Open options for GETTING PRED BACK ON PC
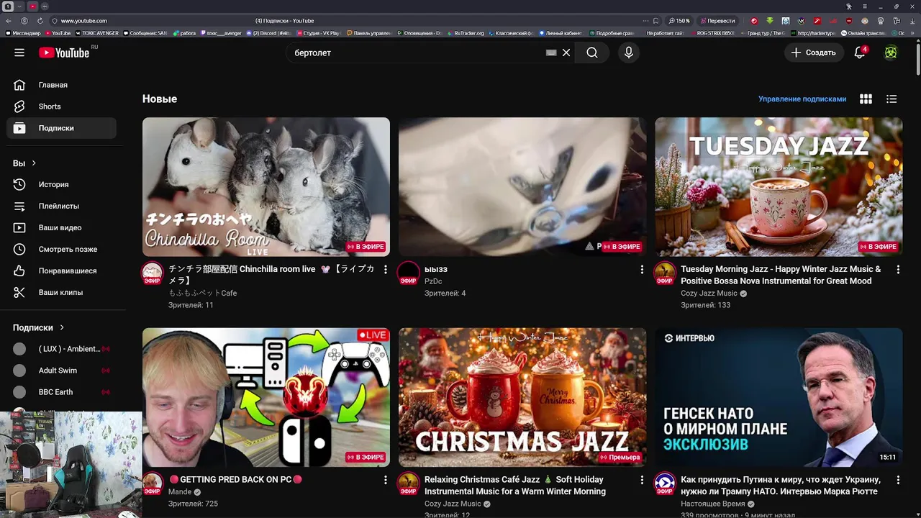Image resolution: width=921 pixels, height=518 pixels. (385, 480)
